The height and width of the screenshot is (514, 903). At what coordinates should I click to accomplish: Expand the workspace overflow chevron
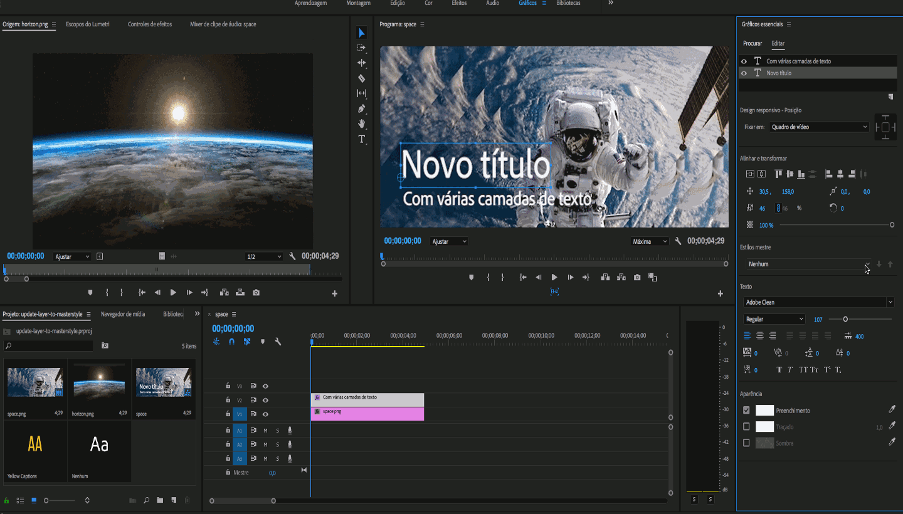pyautogui.click(x=611, y=3)
